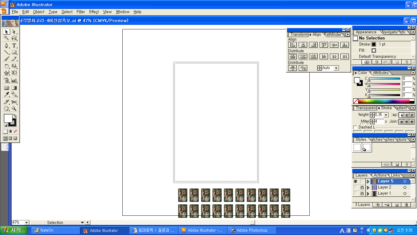
Task: Unlock Layer 2 via its lock icon
Action: (362, 188)
